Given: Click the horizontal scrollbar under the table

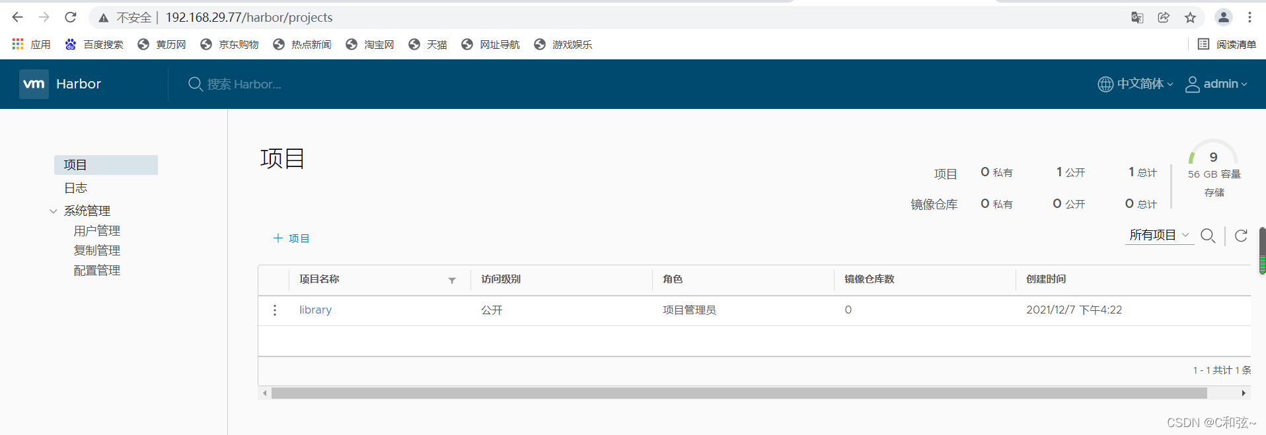Looking at the screenshot, I should pyautogui.click(x=739, y=393).
